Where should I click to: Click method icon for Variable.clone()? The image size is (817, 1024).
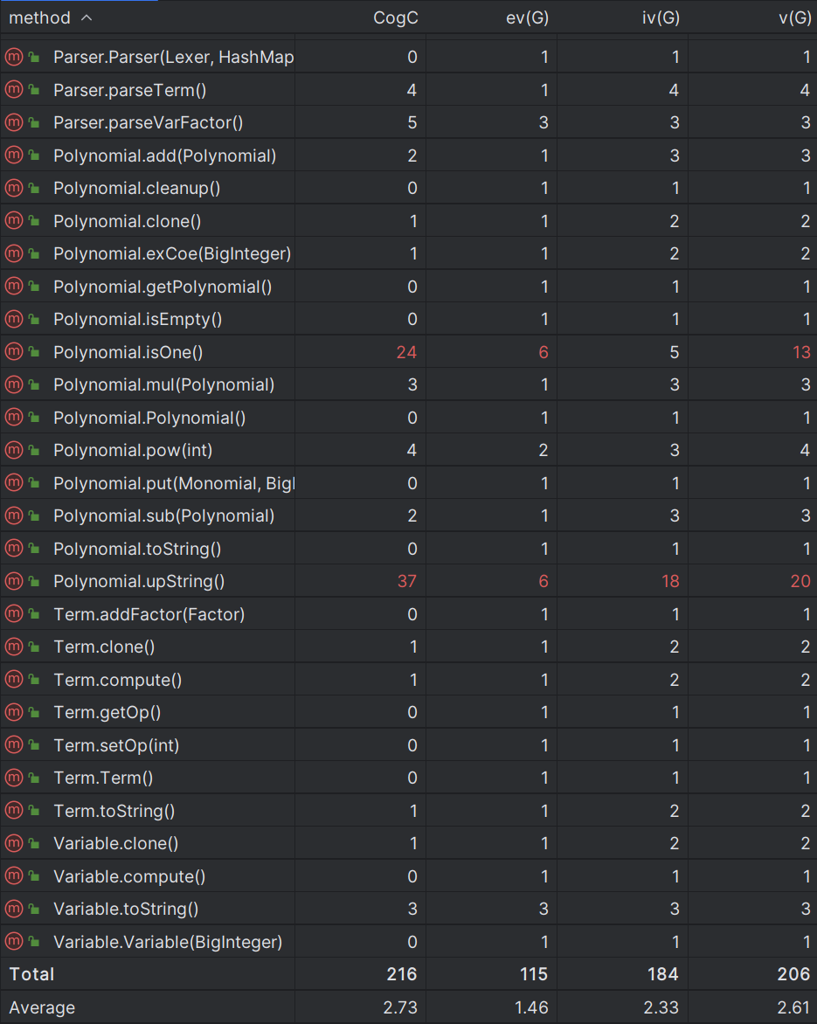click(14, 843)
